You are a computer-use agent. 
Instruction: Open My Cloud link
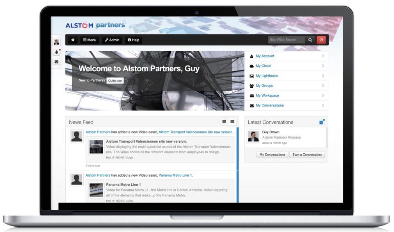pos(263,66)
